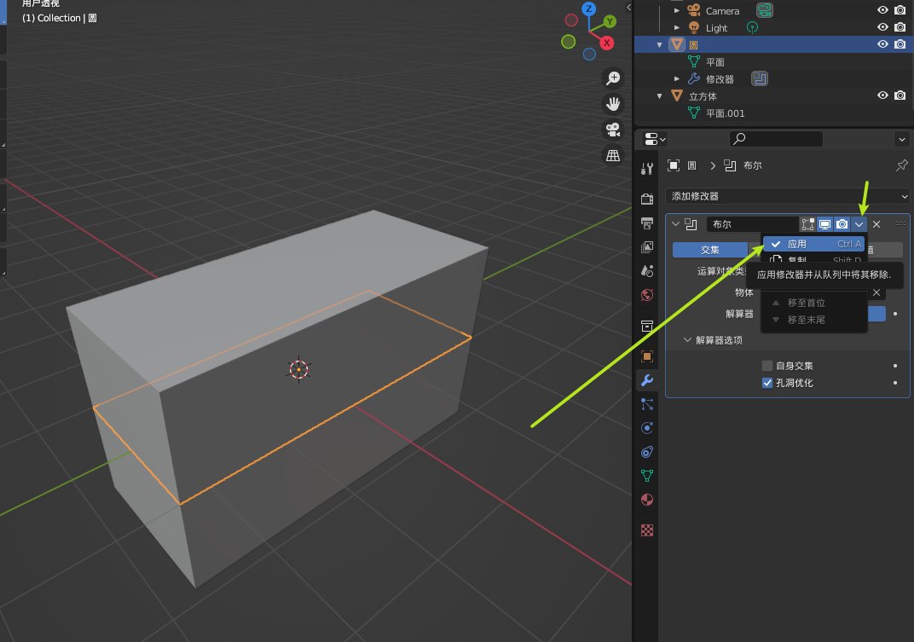Click the 布尔 modifier name field
This screenshot has height=642, width=914.
[753, 224]
